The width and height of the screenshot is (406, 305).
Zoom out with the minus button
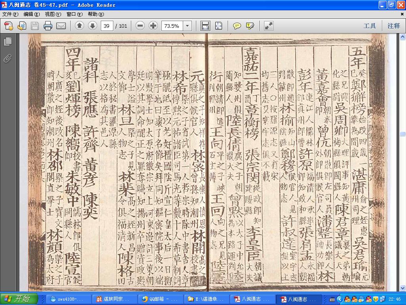tap(140, 26)
